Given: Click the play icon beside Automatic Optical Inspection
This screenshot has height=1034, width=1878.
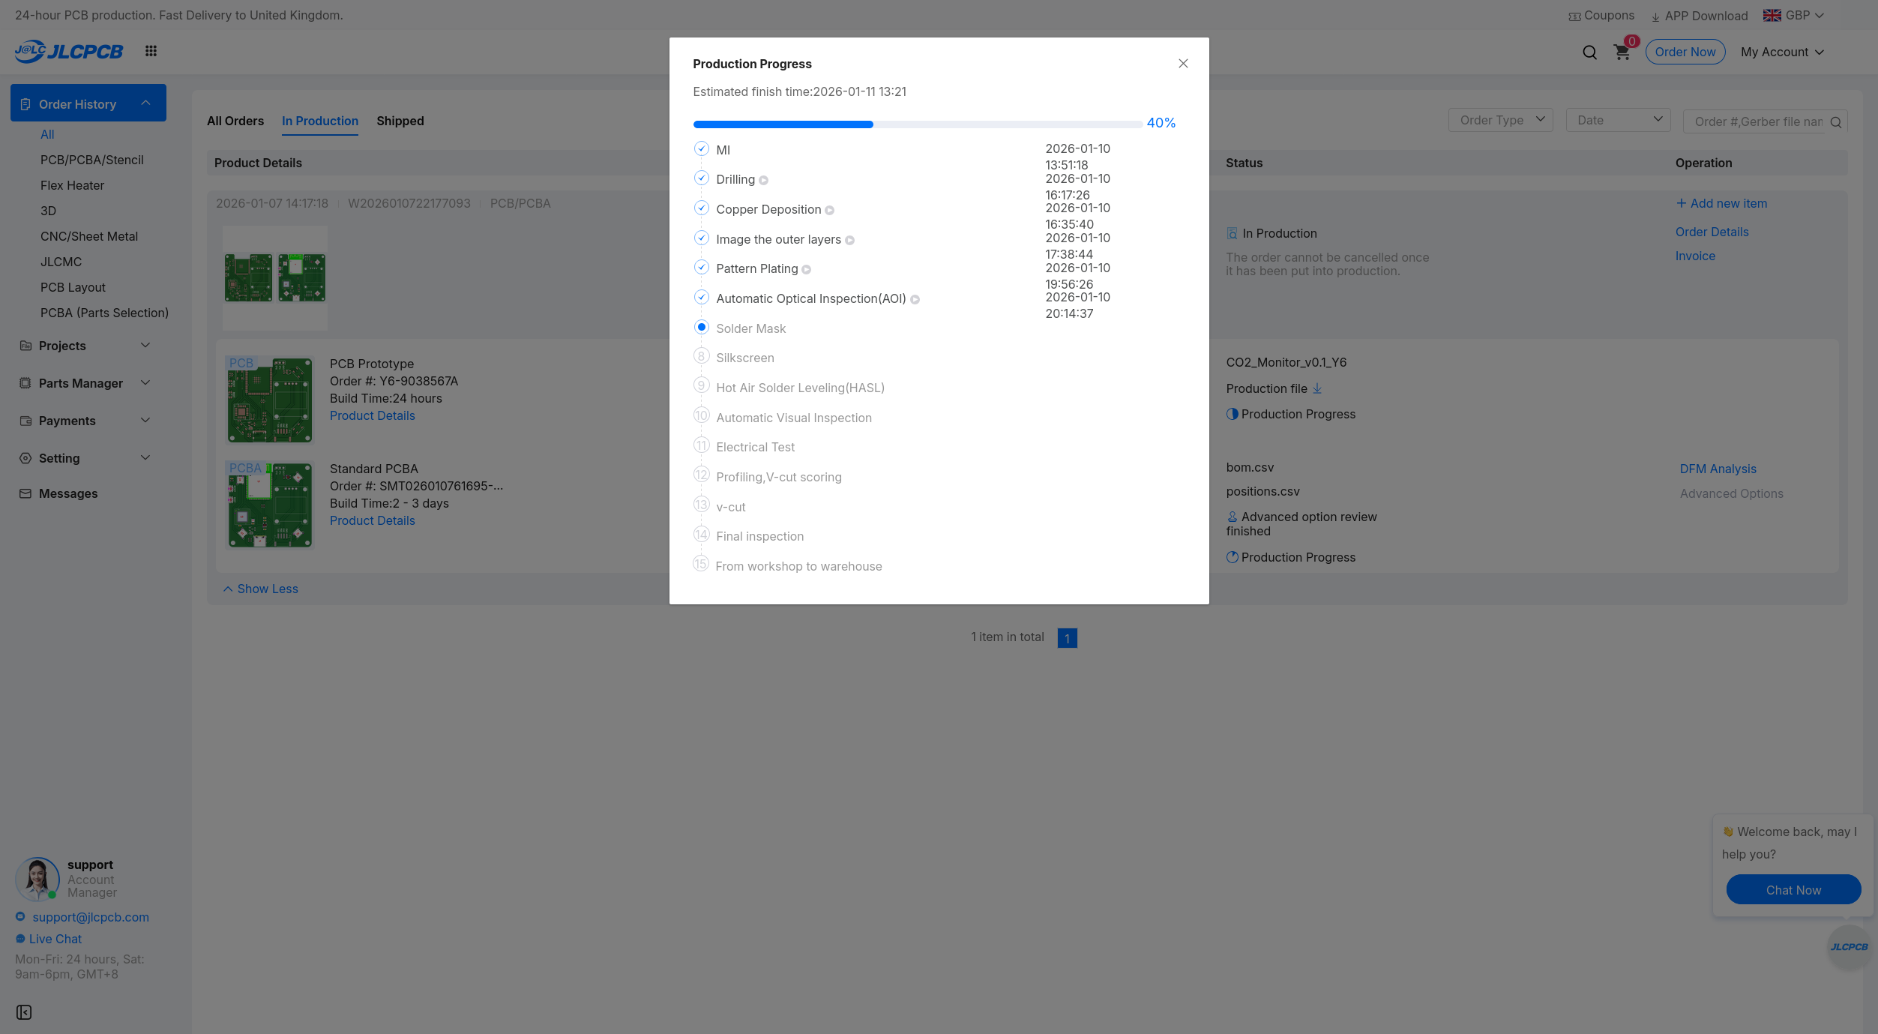Looking at the screenshot, I should [x=915, y=299].
